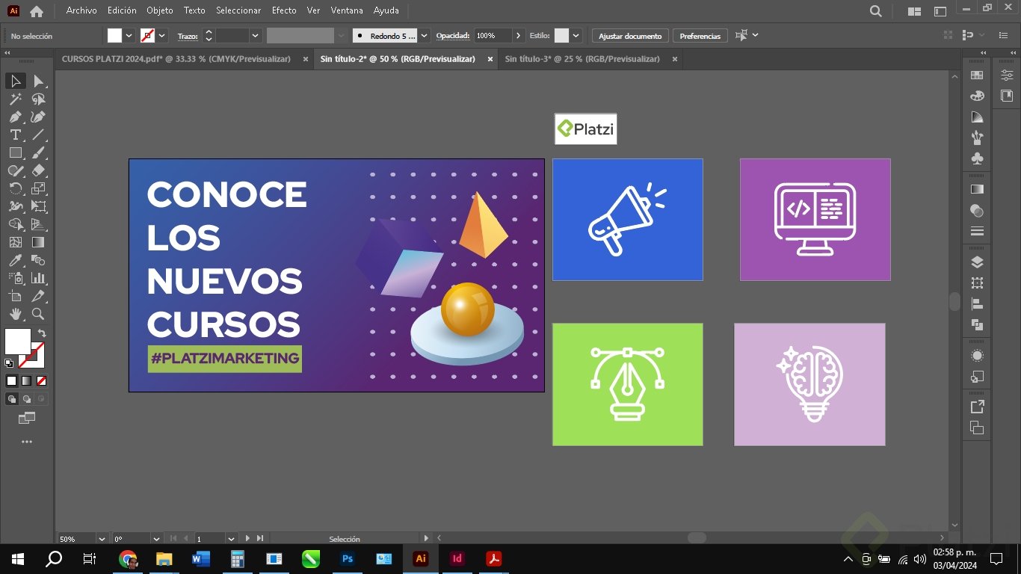Open Preferencias from the control bar

pyautogui.click(x=700, y=36)
